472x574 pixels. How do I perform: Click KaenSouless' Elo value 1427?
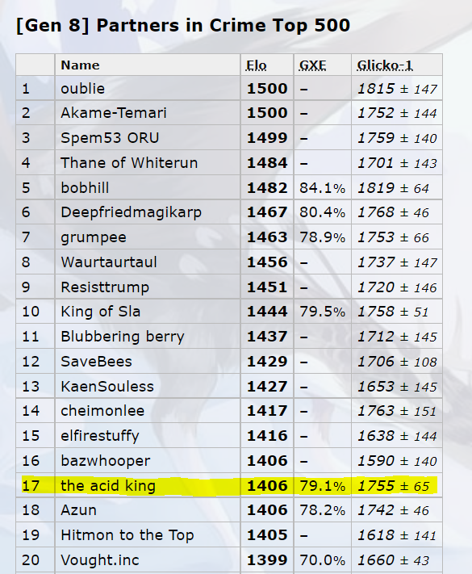coord(267,387)
